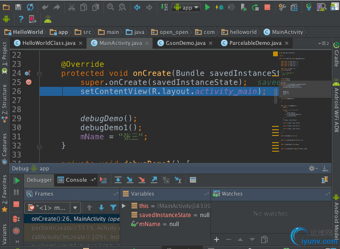Click the Step Into debug icon
This screenshot has width=340, height=249.
130,180
